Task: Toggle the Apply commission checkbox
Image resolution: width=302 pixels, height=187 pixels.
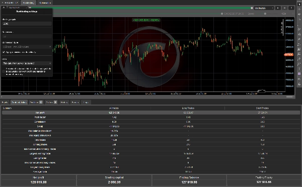Action: click(4, 52)
